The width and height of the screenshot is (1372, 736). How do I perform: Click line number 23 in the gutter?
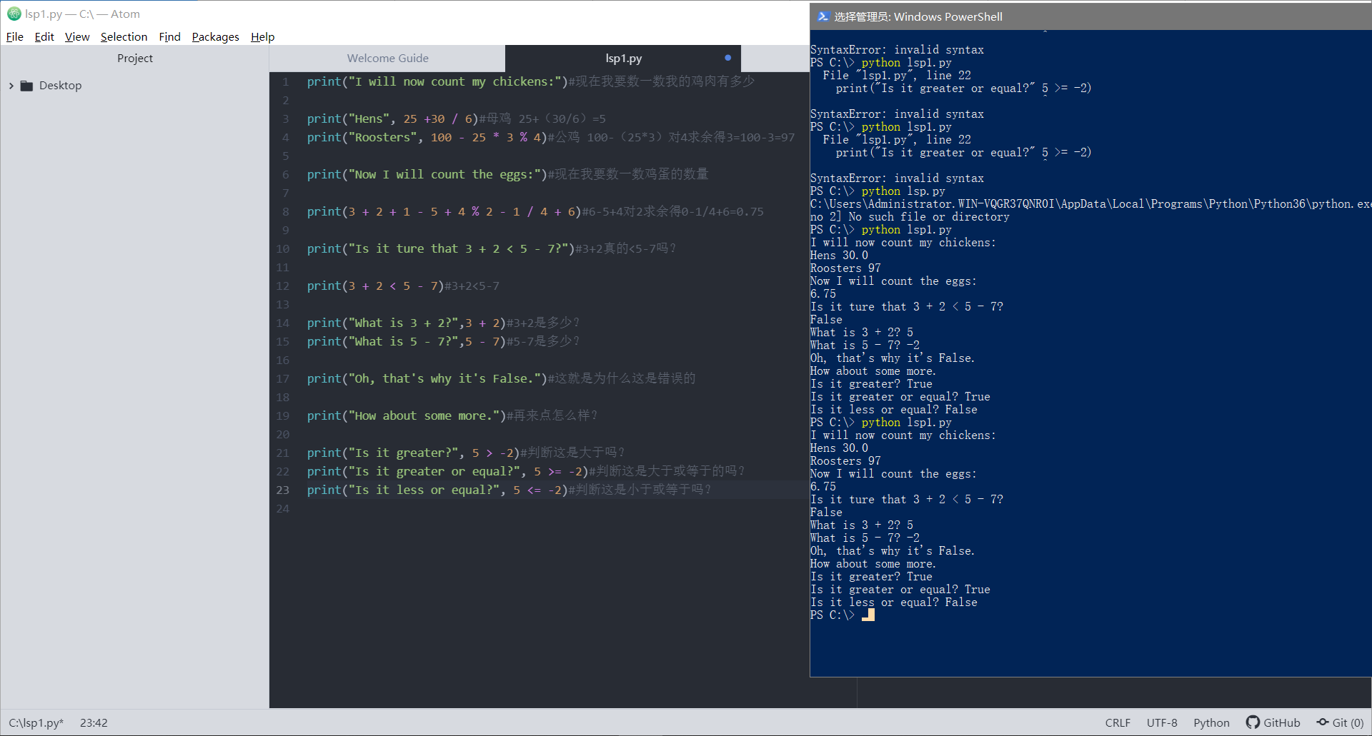click(283, 490)
